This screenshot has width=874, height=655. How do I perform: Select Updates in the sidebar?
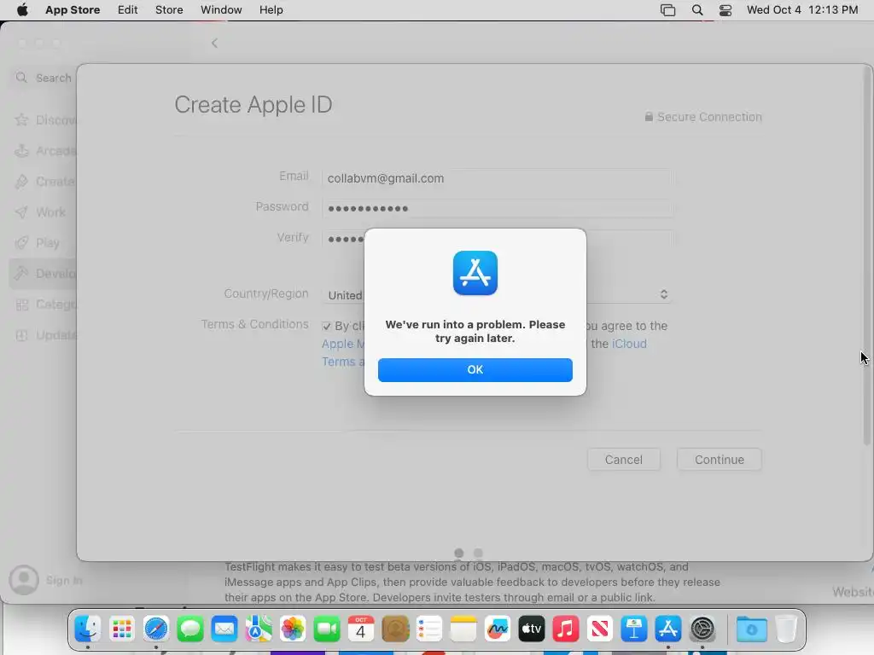pos(44,334)
